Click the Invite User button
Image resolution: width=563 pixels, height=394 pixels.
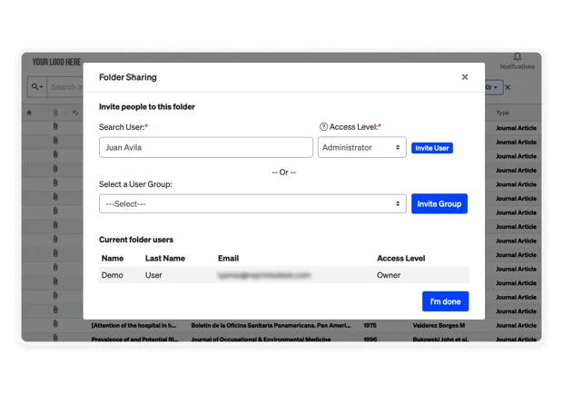[432, 148]
